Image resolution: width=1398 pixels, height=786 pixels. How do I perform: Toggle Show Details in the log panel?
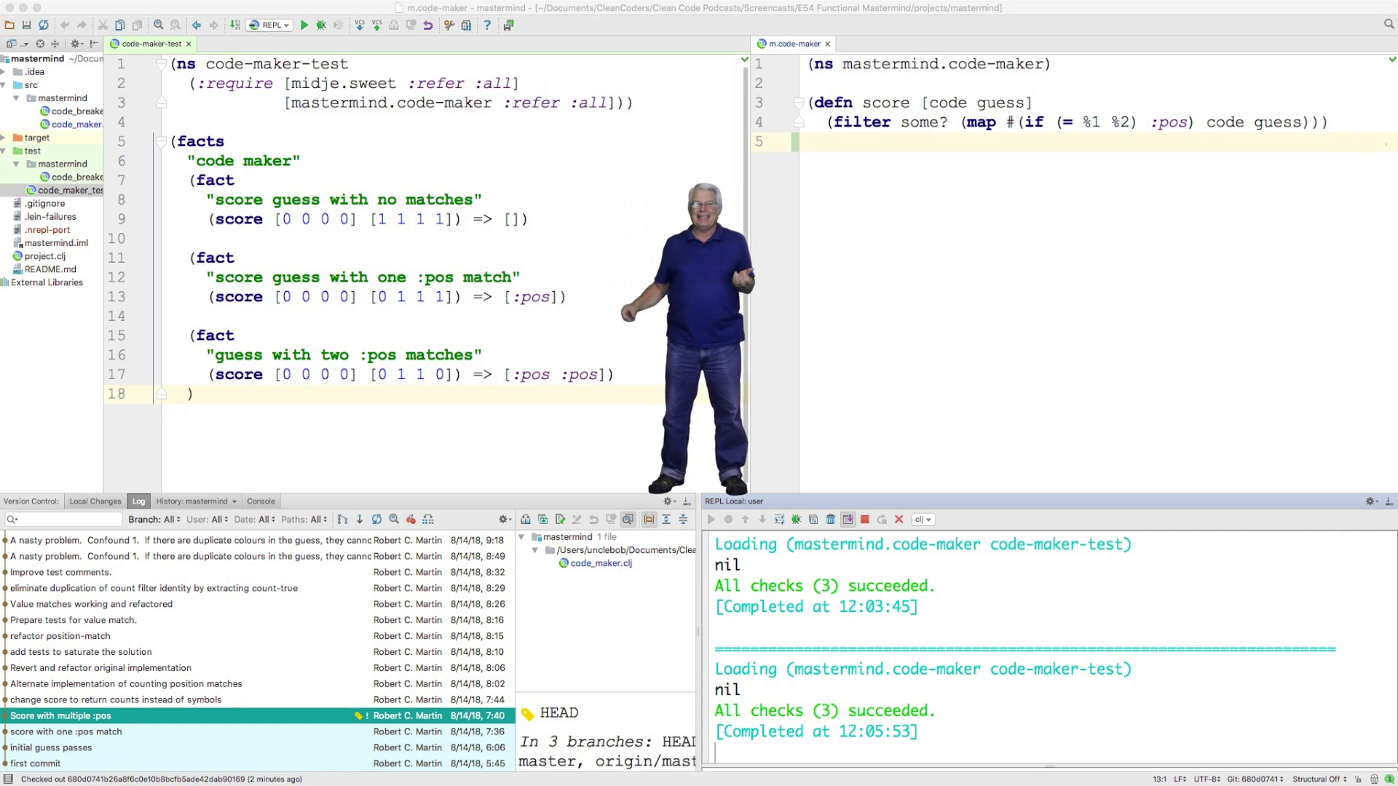pos(628,520)
